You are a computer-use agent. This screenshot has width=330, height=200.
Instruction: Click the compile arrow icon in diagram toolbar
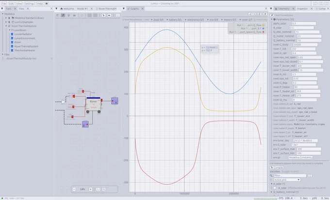103,15
